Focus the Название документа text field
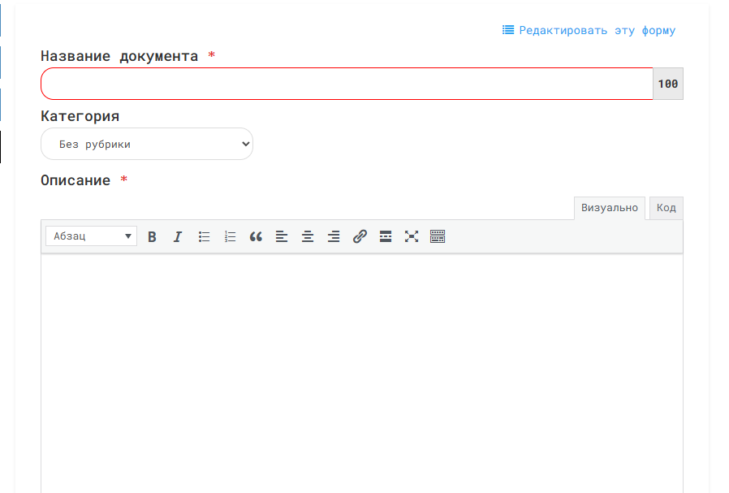 pos(347,84)
